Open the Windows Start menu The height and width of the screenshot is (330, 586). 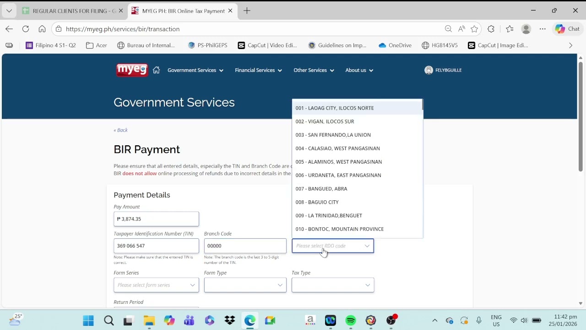click(x=88, y=320)
